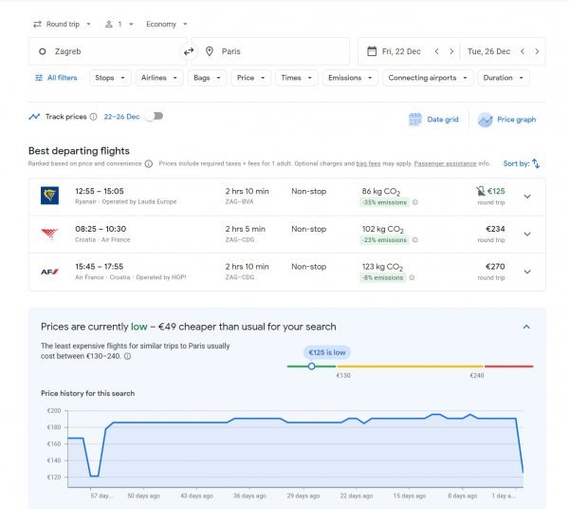
Task: Follow the bag fees link
Action: tap(368, 164)
